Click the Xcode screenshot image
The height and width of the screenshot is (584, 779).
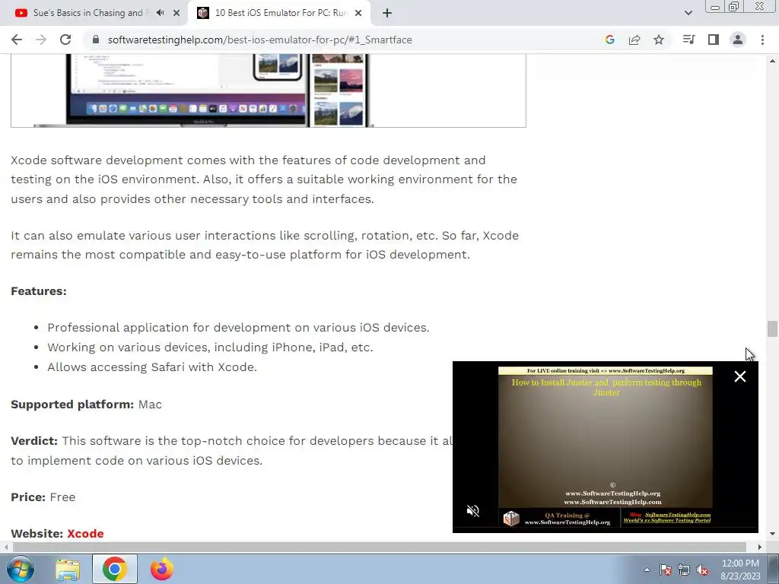[x=269, y=90]
